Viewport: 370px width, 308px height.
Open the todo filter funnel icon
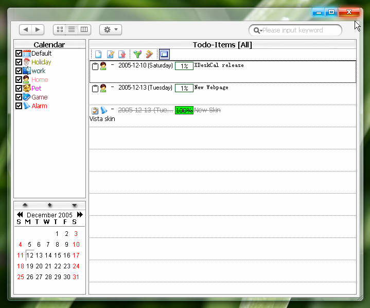[x=137, y=54]
